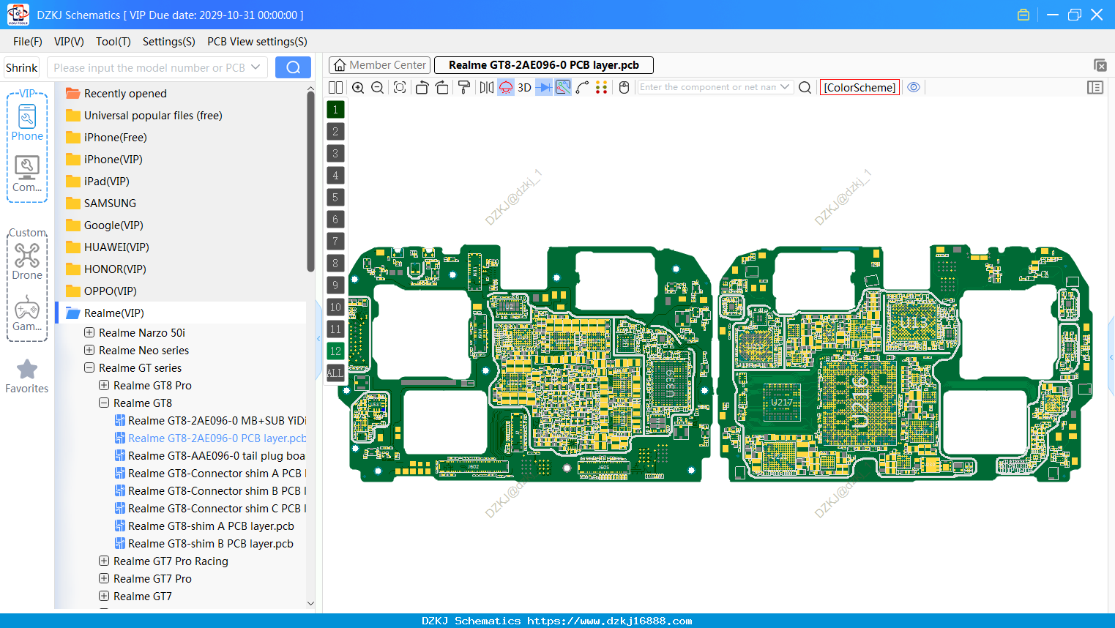This screenshot has width=1115, height=628.
Task: Open Realme GT8-shim A PCB layer.pcb file
Action: 211,526
